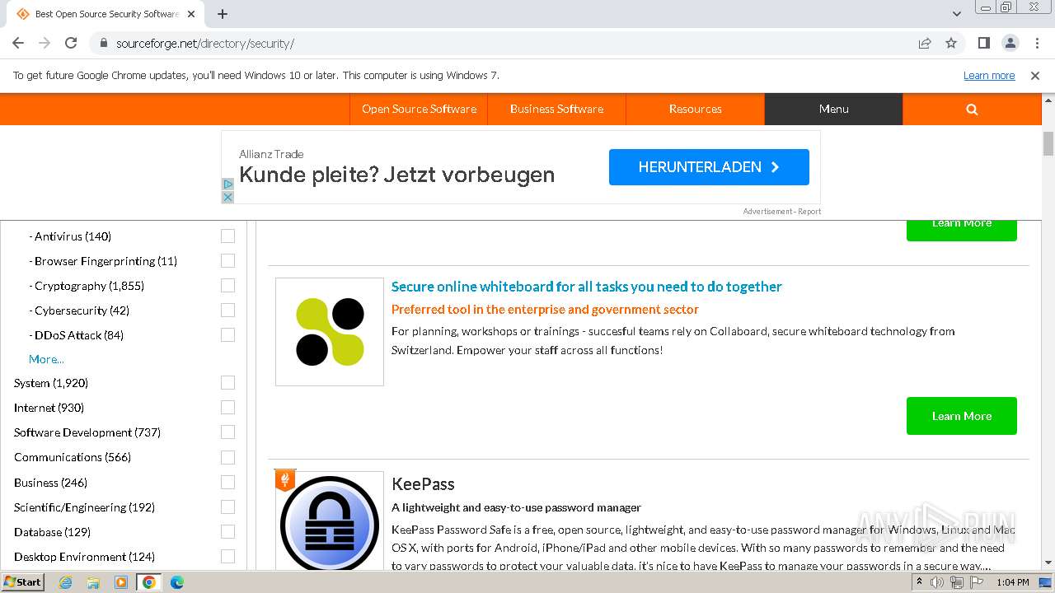Dismiss the Chrome update notice
The height and width of the screenshot is (593, 1055).
[x=1035, y=75]
